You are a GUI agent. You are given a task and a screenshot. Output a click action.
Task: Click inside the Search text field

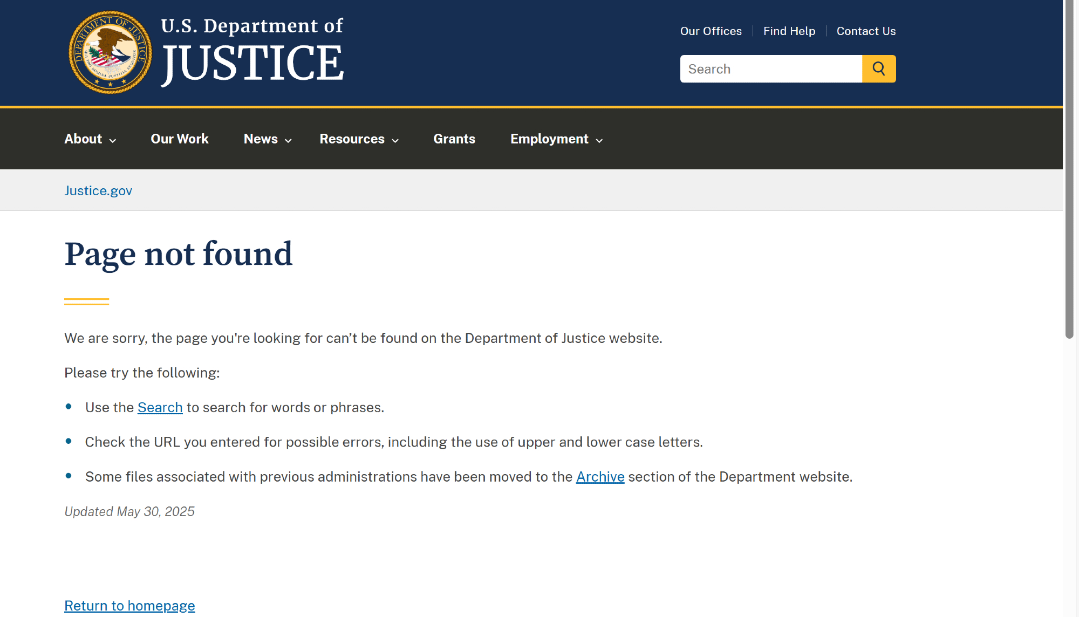770,69
